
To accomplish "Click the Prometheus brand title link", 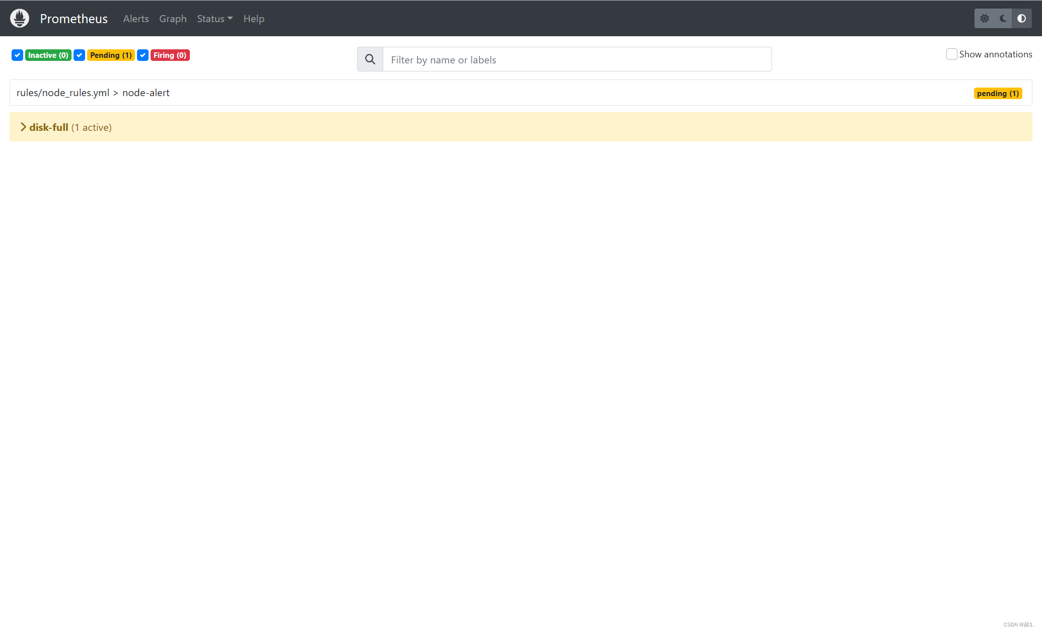I will point(74,19).
